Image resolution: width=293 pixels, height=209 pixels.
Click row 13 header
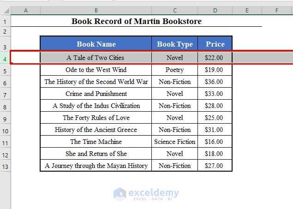pyautogui.click(x=5, y=167)
